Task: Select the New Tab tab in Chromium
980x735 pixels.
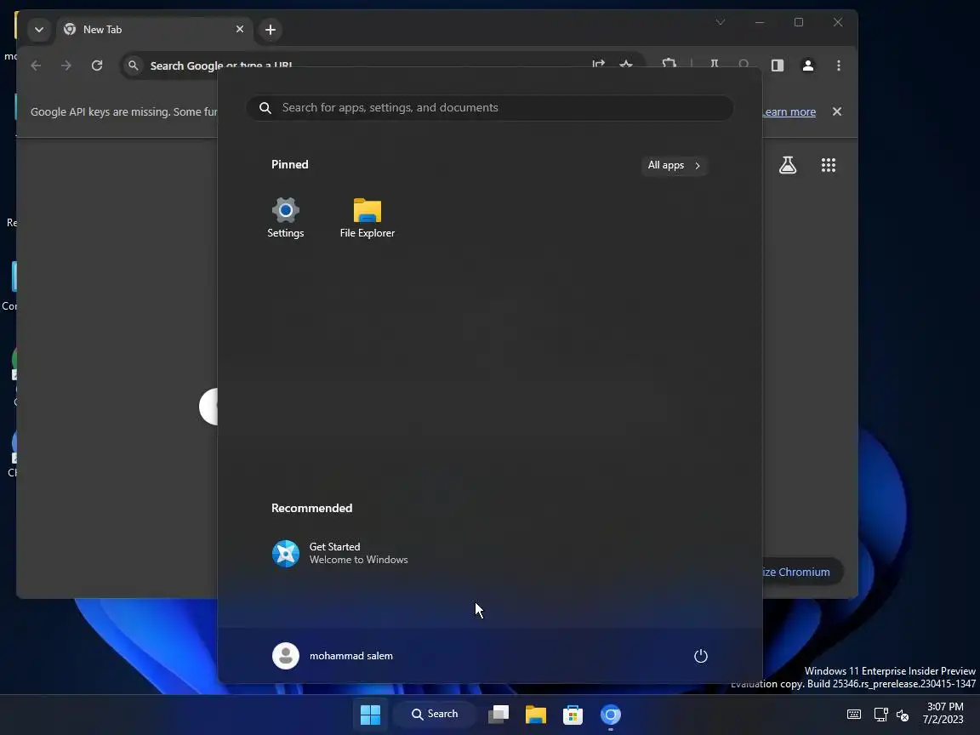Action: (x=155, y=30)
